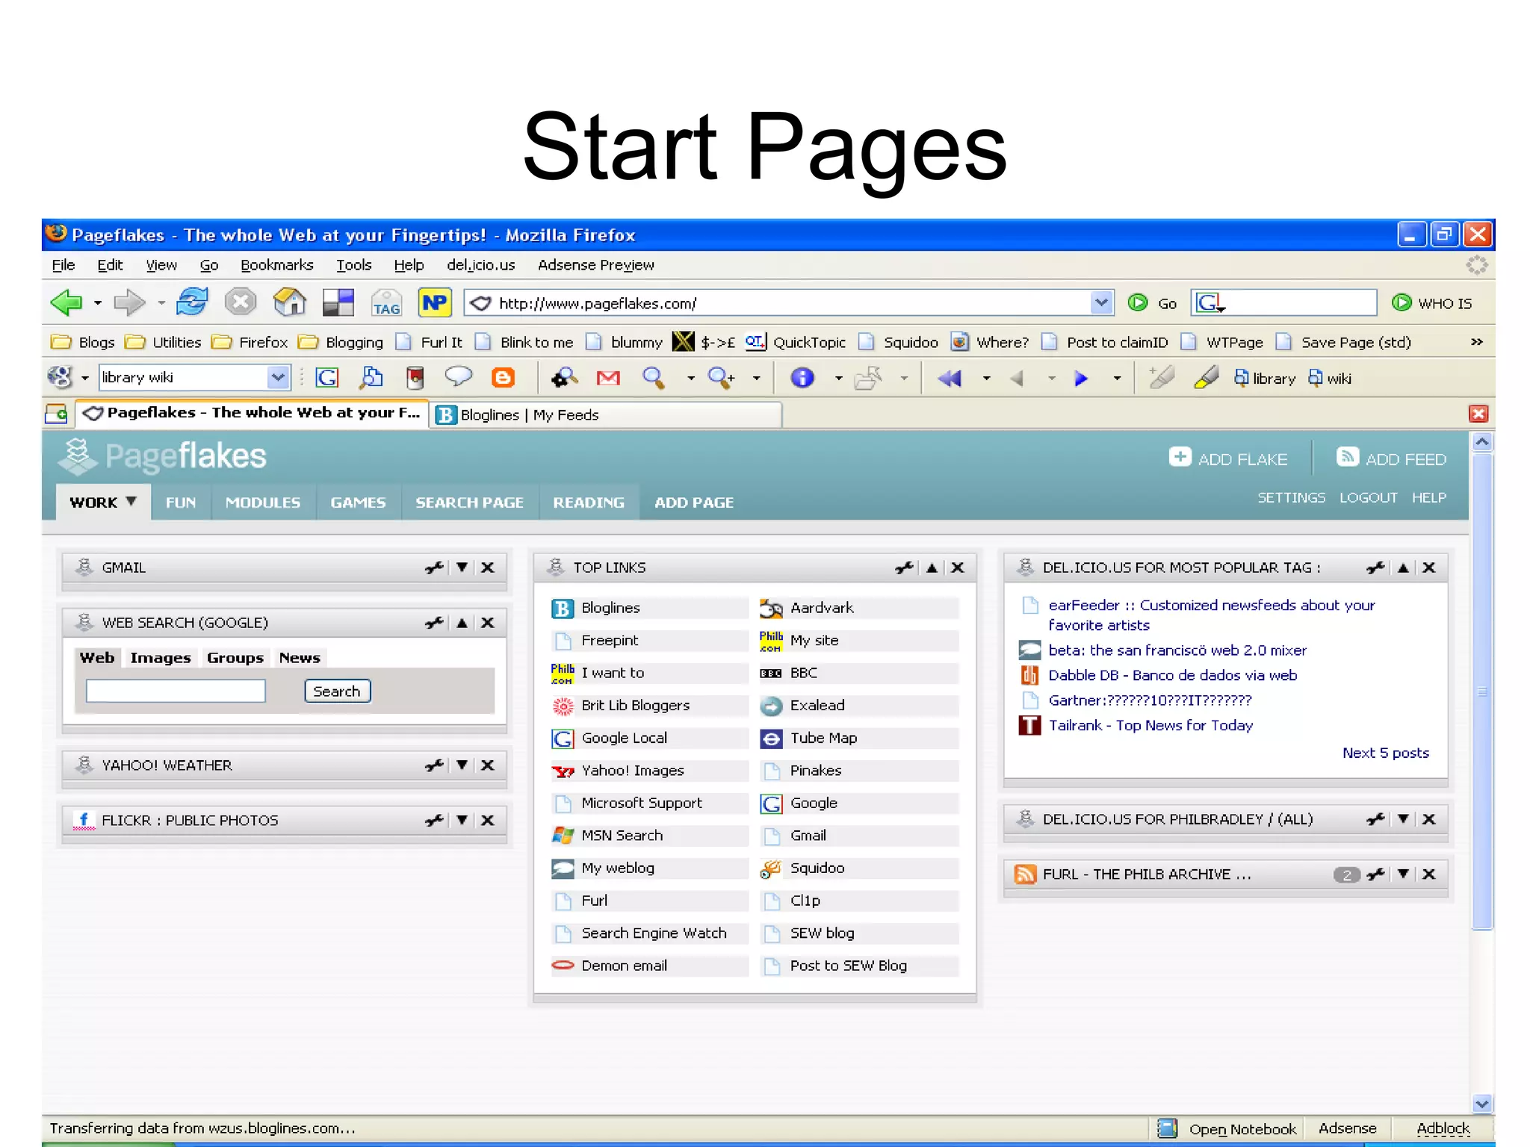The image size is (1530, 1147).
Task: Click the Gmail envelope icon in Google toolbar
Action: pyautogui.click(x=608, y=378)
